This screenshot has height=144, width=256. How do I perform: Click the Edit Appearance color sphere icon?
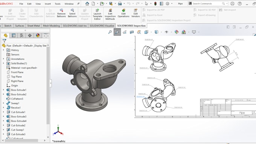pyautogui.click(x=177, y=32)
